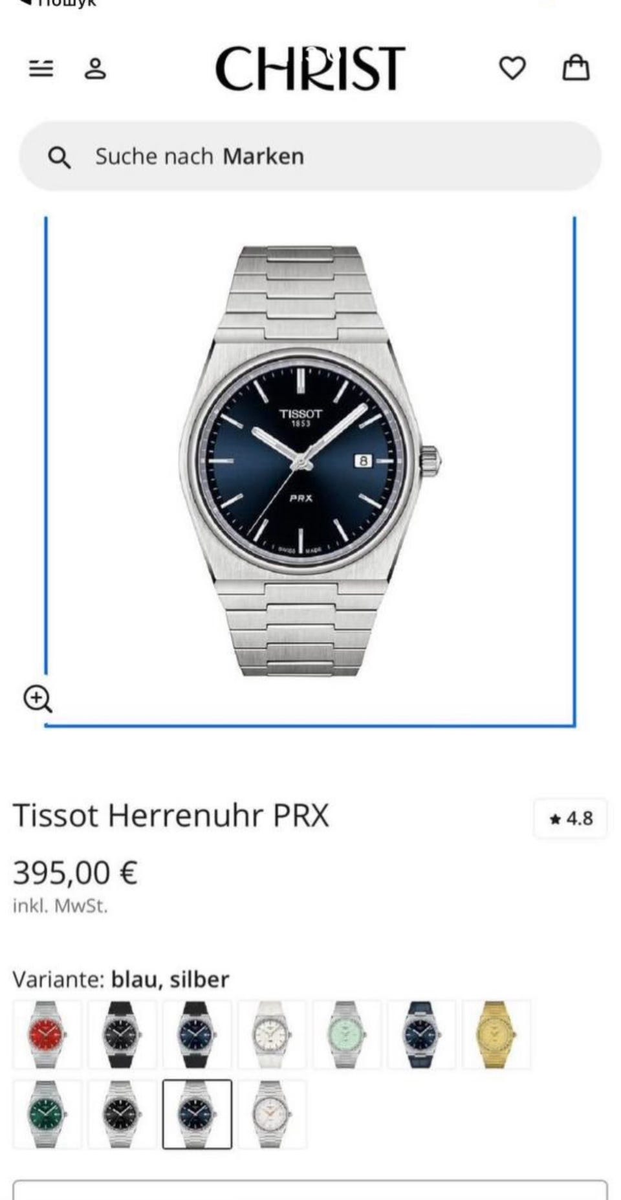Open the user account icon

95,68
